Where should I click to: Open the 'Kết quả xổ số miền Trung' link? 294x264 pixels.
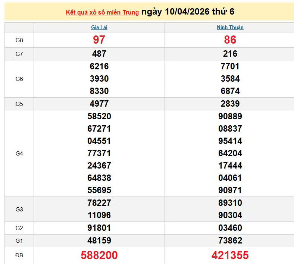point(102,12)
